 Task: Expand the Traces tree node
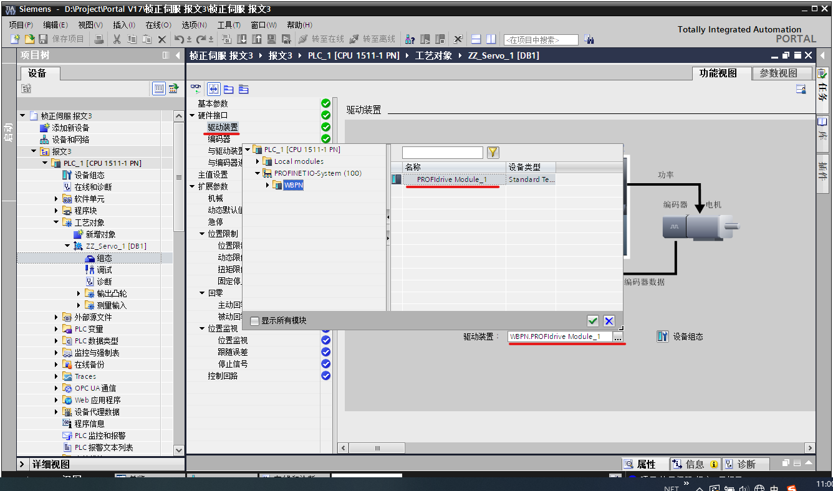point(57,376)
